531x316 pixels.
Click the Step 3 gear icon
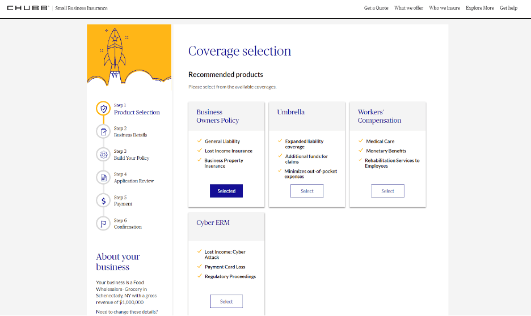(x=103, y=155)
